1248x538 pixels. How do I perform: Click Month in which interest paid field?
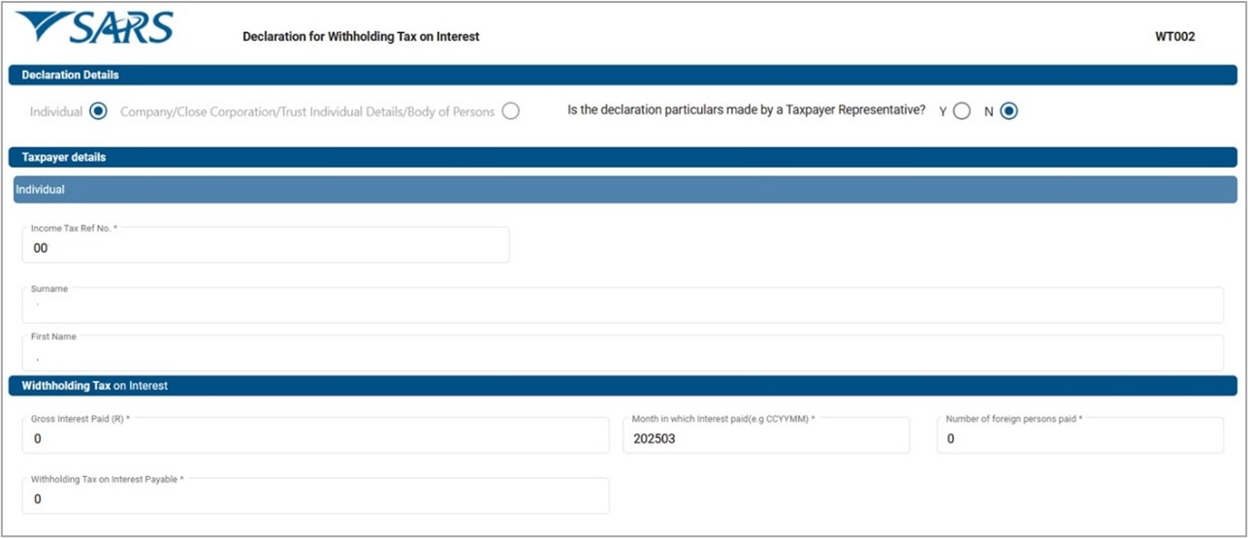pyautogui.click(x=766, y=435)
